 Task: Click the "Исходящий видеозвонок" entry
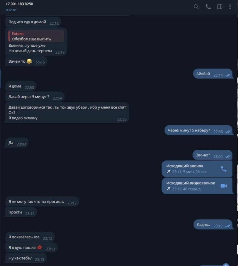(197, 186)
